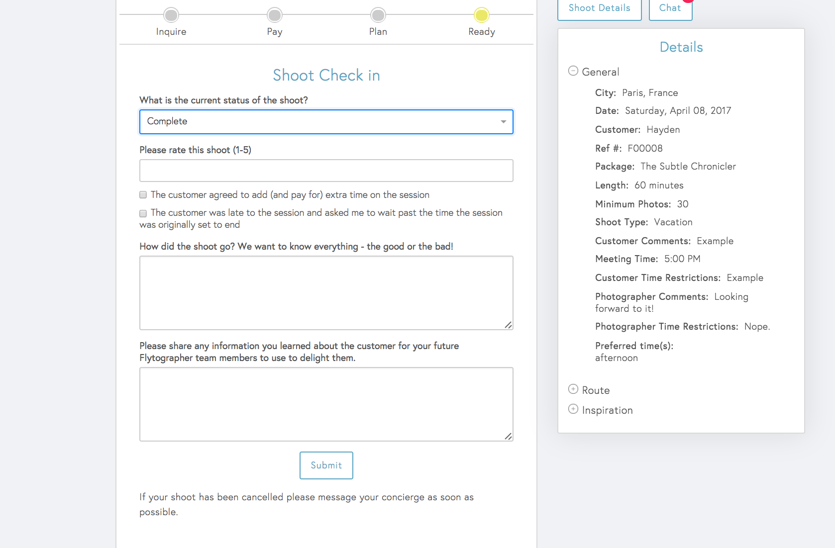Click the date 'Saturday, April 08, 2017'
This screenshot has height=548, width=835.
(x=678, y=111)
